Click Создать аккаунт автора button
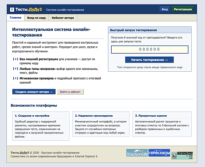The width and height of the screenshot is (205, 167). tap(34, 92)
